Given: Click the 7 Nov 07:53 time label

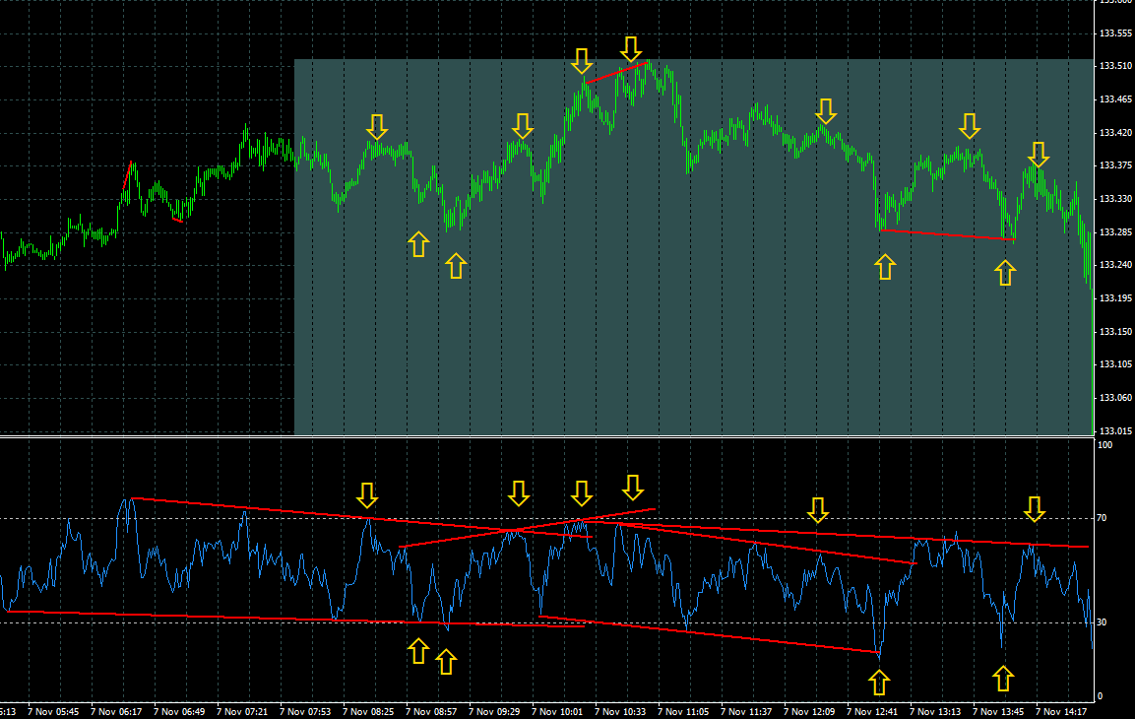Looking at the screenshot, I should point(305,712).
